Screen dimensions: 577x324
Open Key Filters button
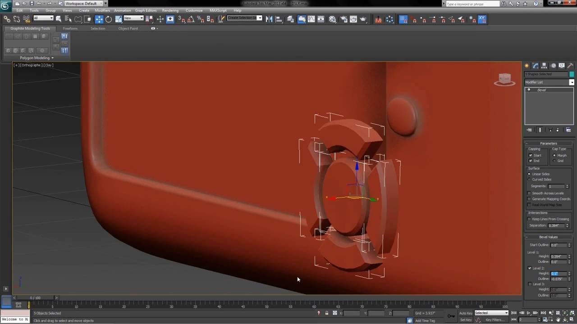click(x=495, y=320)
